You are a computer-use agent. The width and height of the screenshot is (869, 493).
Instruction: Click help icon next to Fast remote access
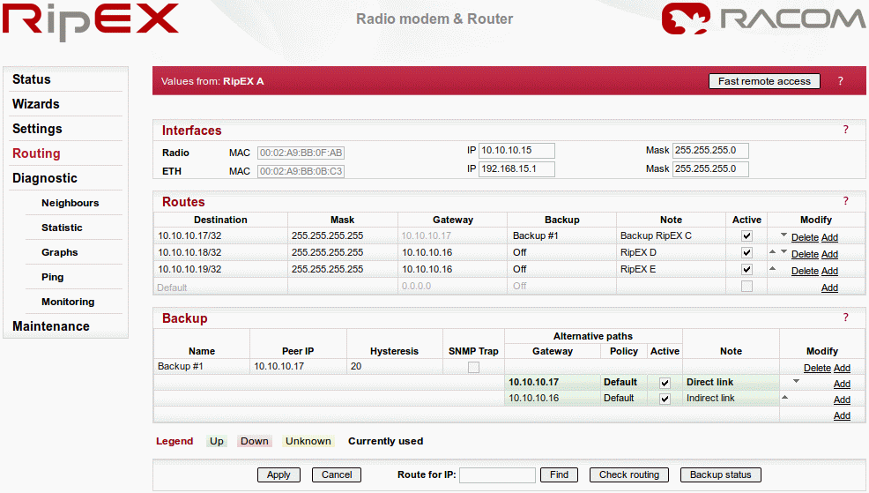pos(840,81)
